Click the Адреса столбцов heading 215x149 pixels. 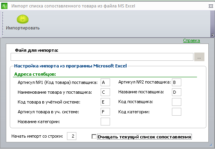click(x=35, y=74)
